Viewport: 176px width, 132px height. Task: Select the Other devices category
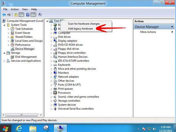66,81
